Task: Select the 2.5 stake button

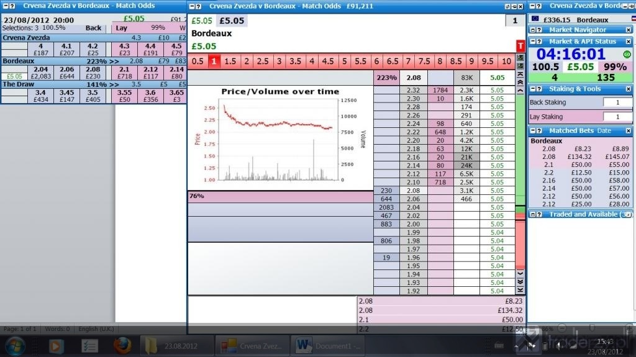Action: point(263,61)
